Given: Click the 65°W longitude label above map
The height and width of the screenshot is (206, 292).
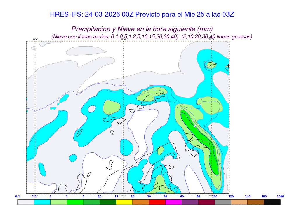Looking at the screenshot, I should click(35, 39).
